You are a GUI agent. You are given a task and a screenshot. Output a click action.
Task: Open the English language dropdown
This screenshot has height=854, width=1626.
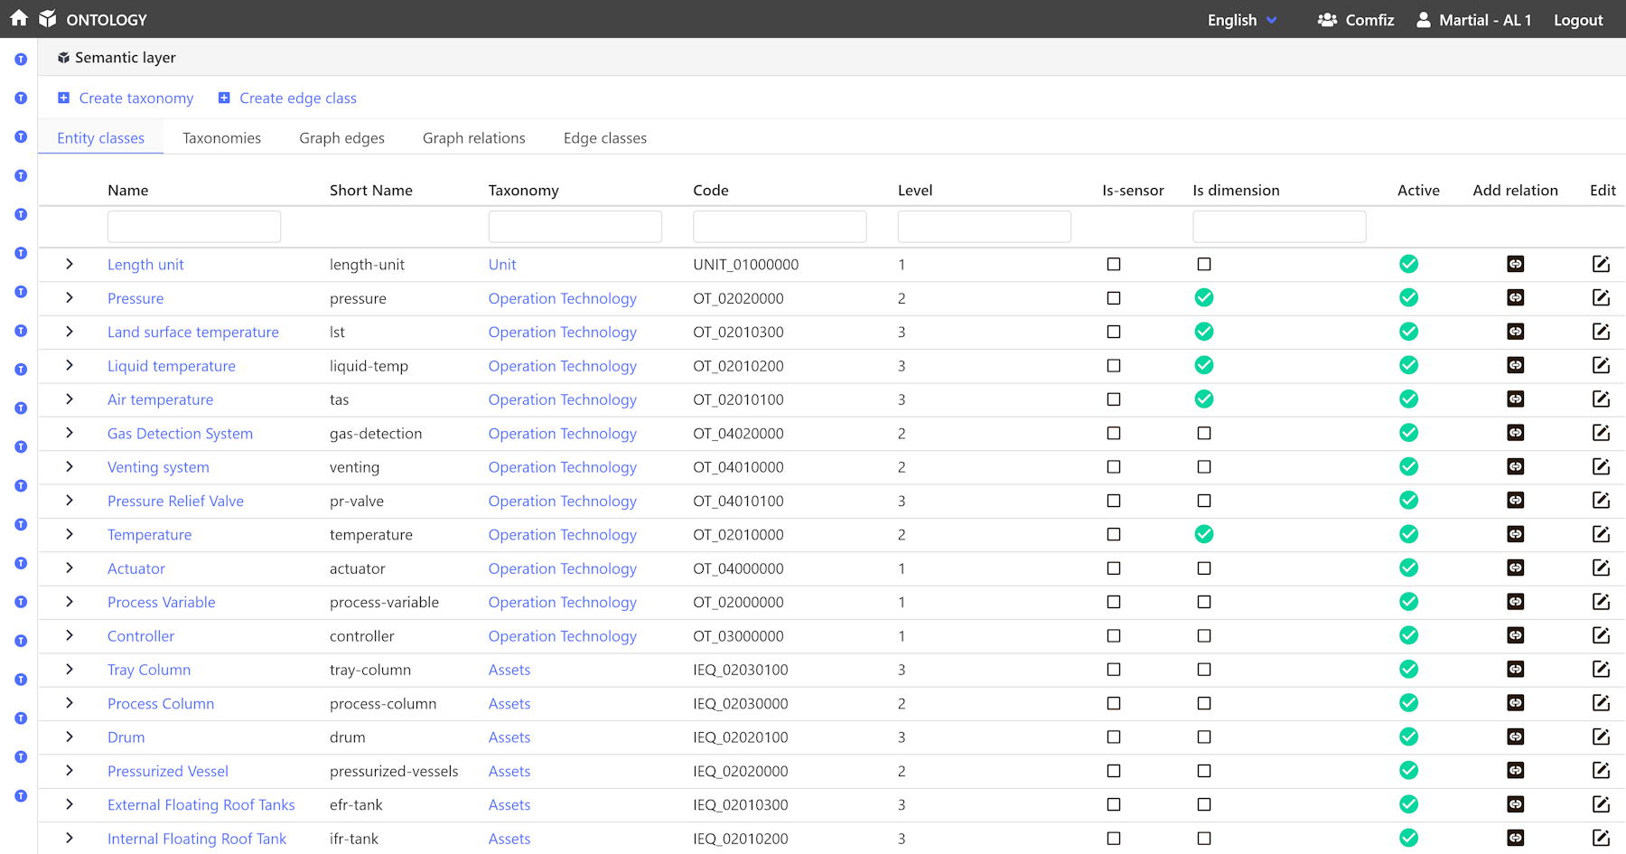pyautogui.click(x=1242, y=20)
